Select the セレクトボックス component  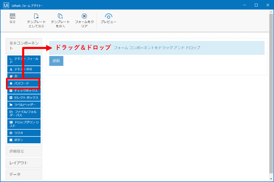(24, 97)
